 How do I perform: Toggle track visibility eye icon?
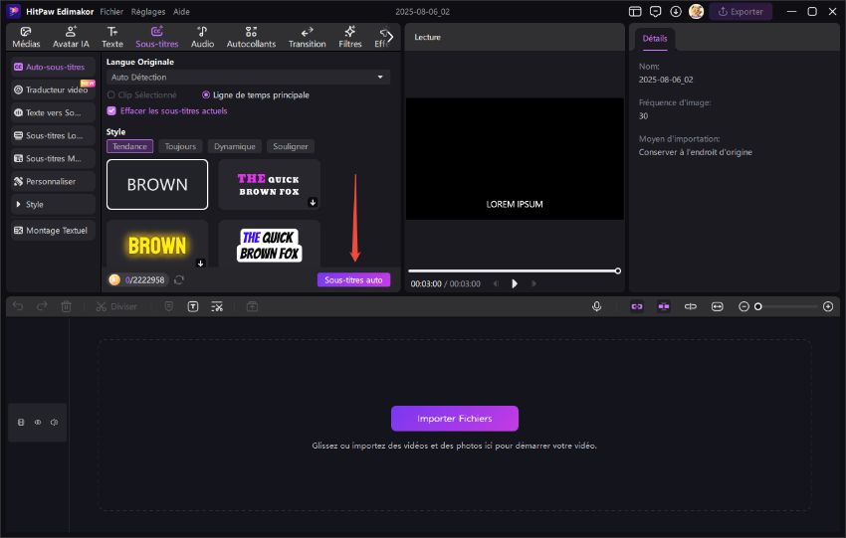38,422
